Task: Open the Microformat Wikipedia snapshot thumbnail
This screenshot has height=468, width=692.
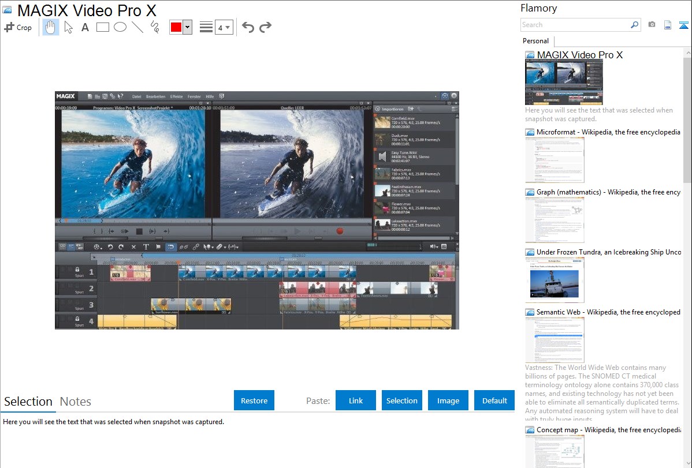Action: 555,160
